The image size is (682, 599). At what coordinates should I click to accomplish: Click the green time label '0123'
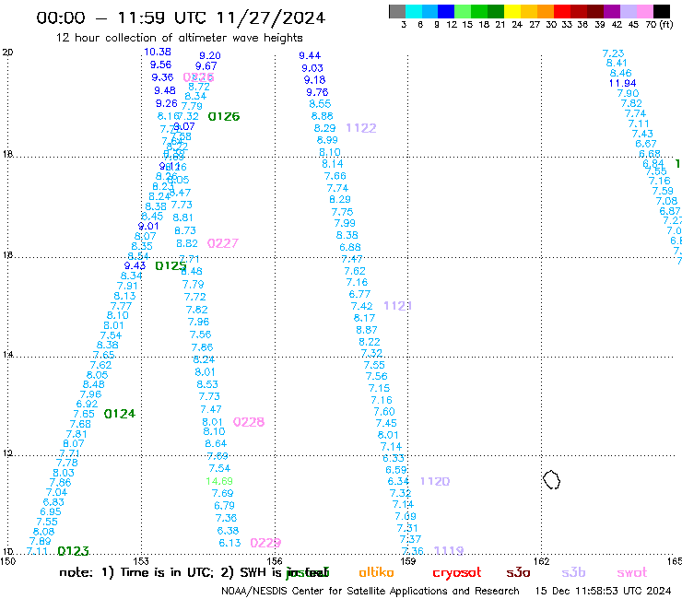point(73,551)
